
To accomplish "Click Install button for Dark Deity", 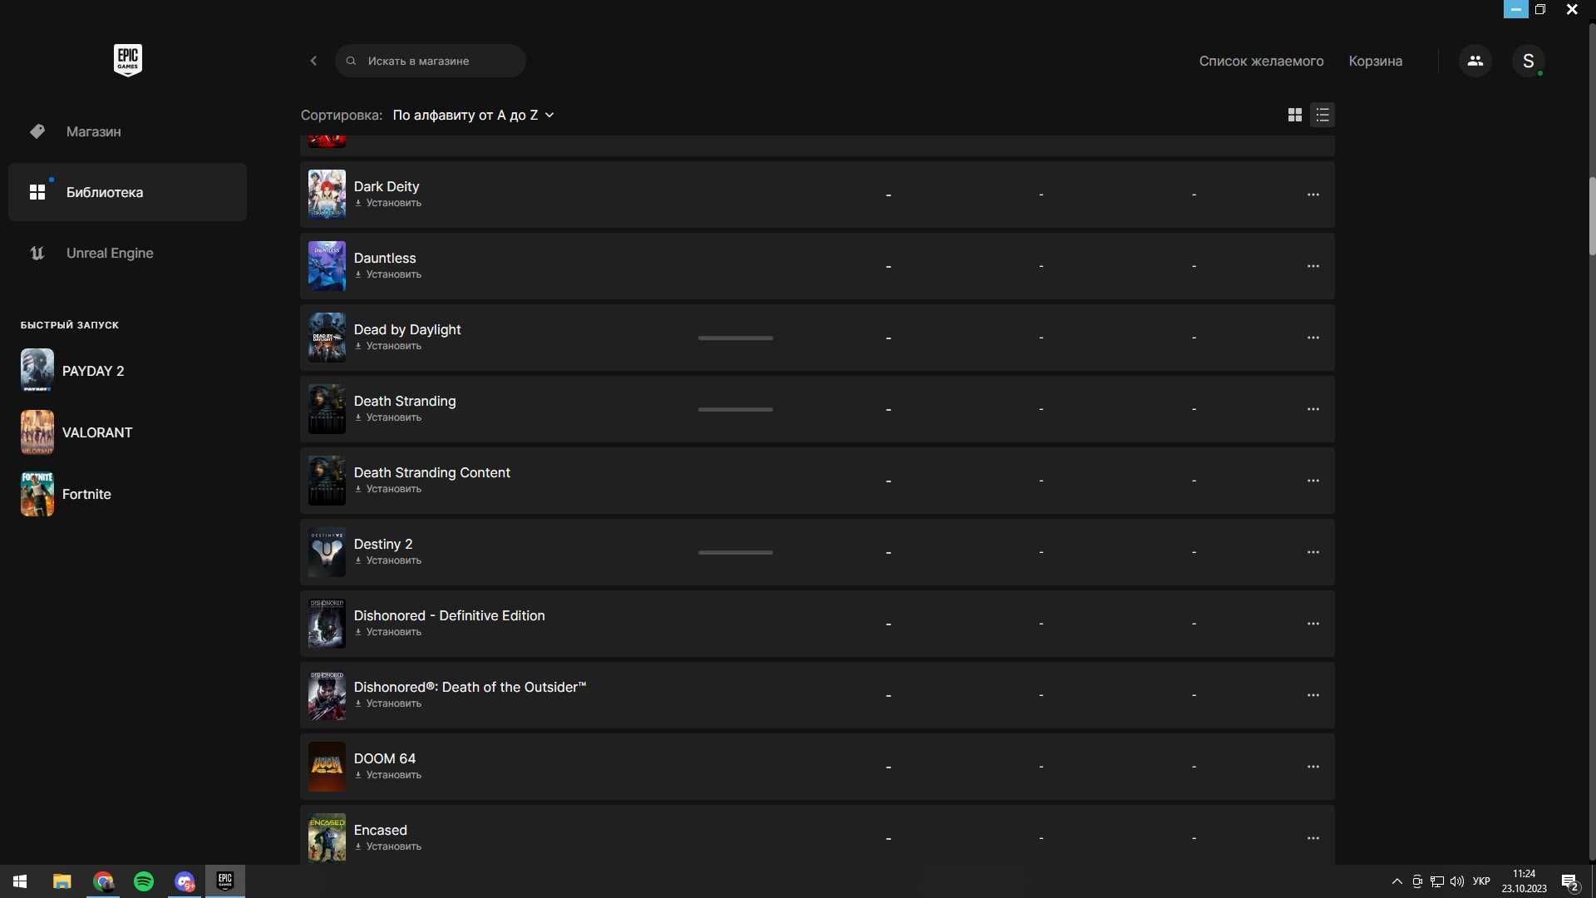I will coord(388,203).
